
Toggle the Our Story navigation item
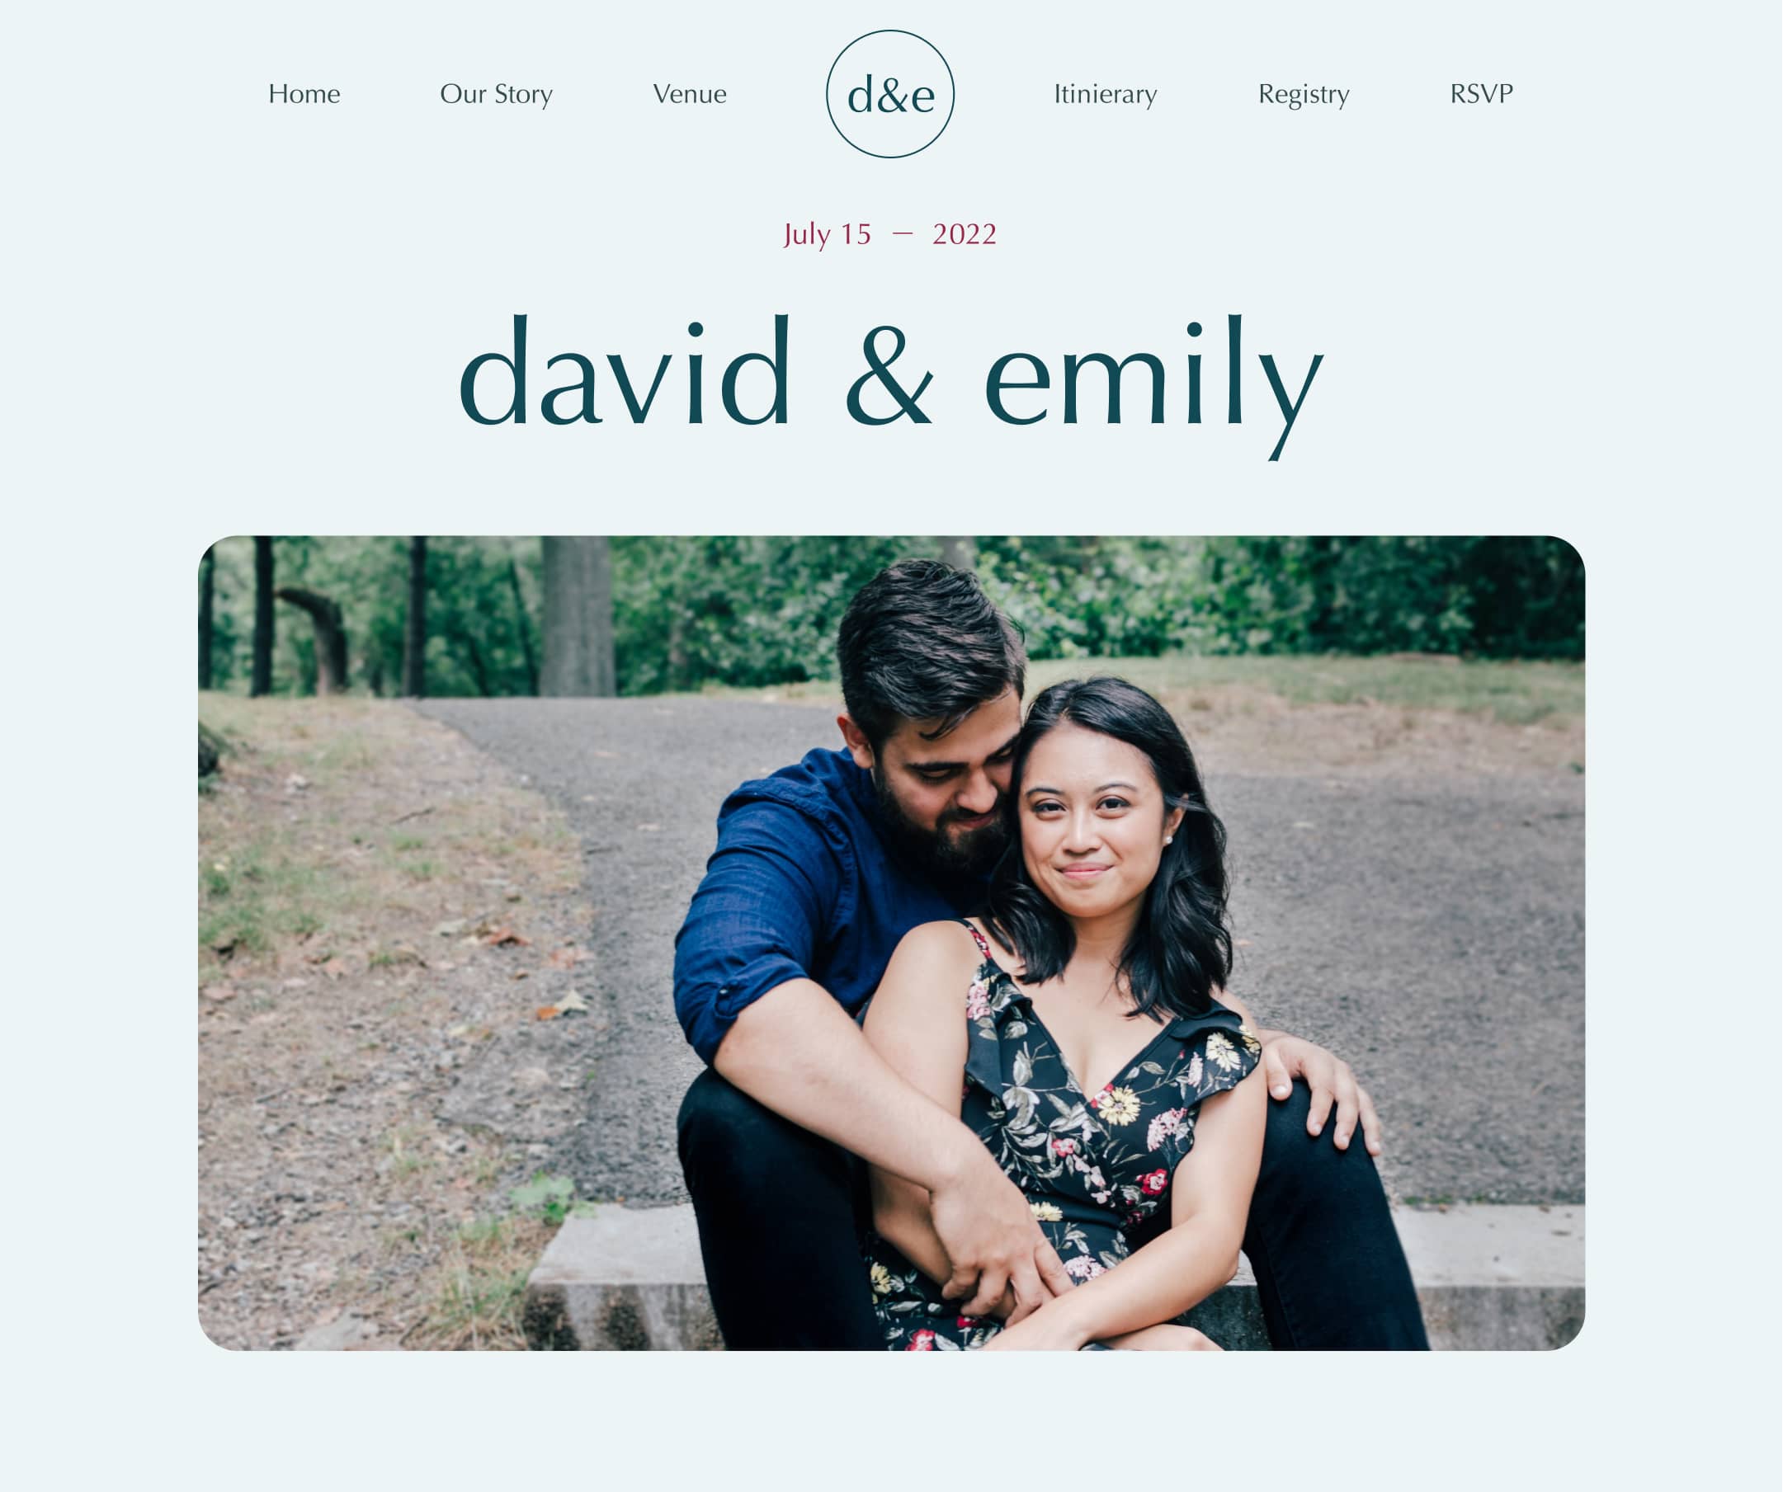496,93
